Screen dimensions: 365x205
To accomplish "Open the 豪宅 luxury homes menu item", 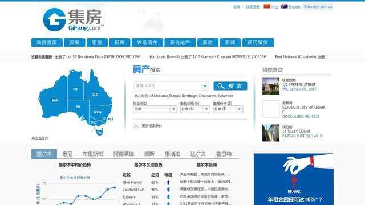I will coord(208,43).
